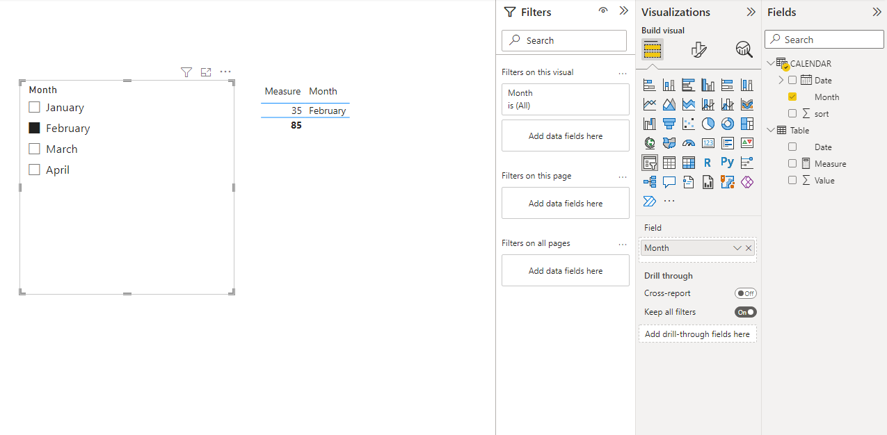Get more visuals via ellipsis icon

pos(669,202)
